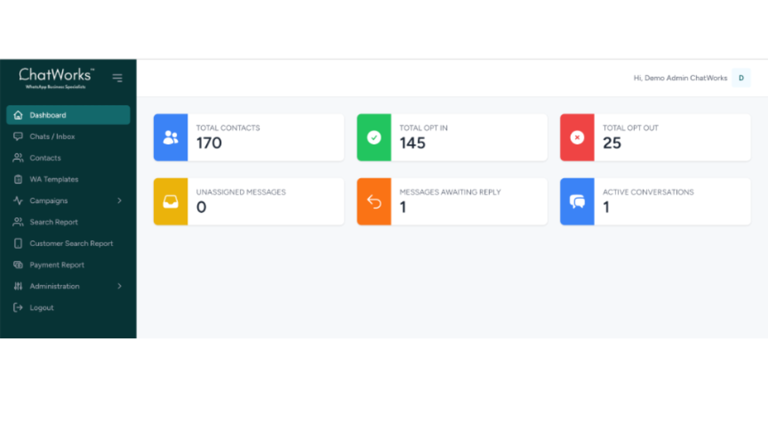This screenshot has height=432, width=768.
Task: Click the TOTAL OPT IN label
Action: tap(424, 128)
